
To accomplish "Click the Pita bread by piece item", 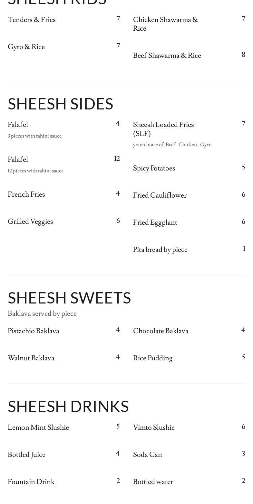I will coord(160,250).
